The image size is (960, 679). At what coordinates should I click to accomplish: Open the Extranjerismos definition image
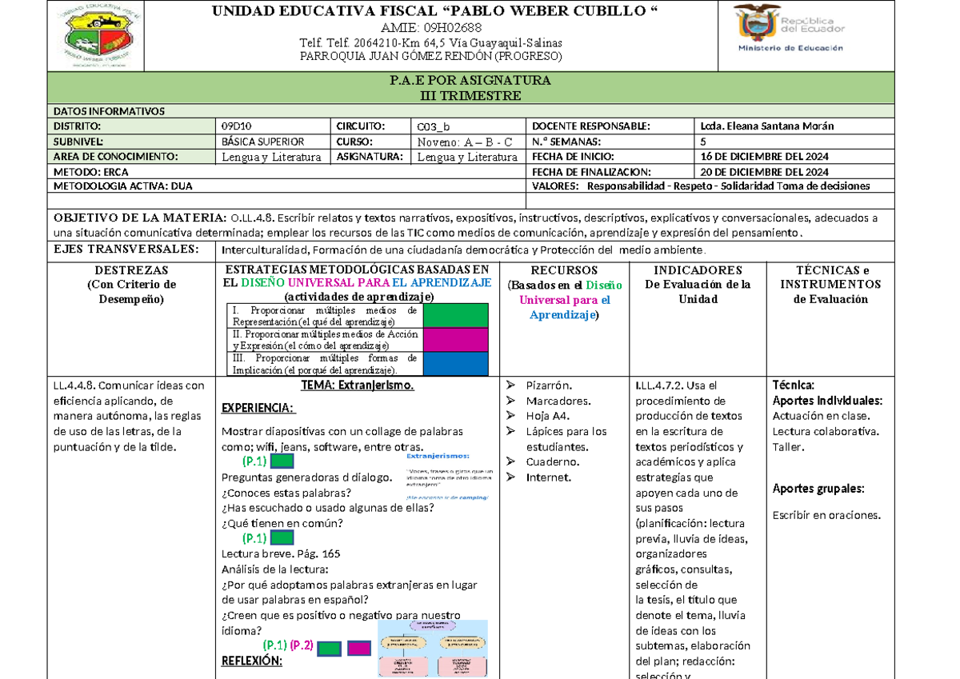tap(449, 476)
